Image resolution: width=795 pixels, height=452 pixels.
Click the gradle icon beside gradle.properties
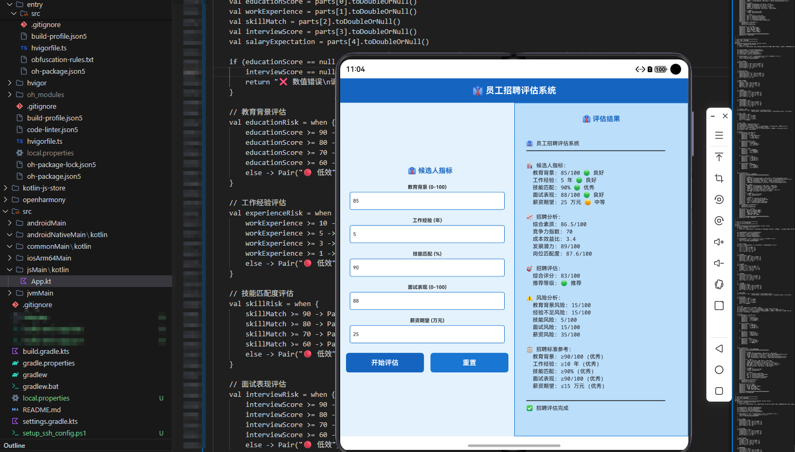tap(15, 363)
